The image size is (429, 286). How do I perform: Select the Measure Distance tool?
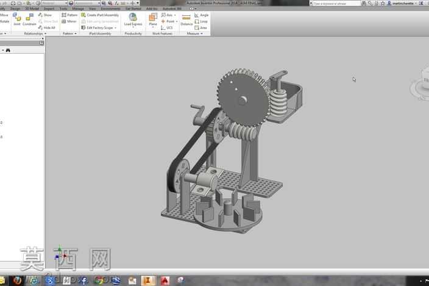[x=186, y=20]
